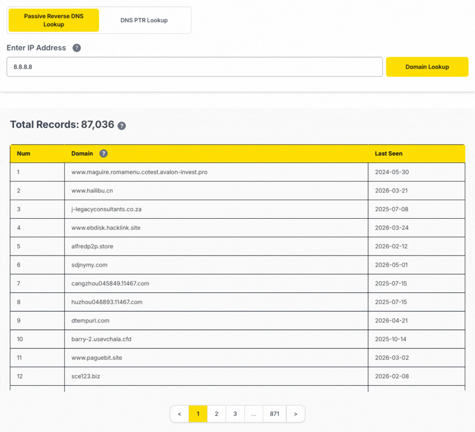Screen dimensions: 475x432
Task: Open page 2 of results
Action: pos(217,414)
